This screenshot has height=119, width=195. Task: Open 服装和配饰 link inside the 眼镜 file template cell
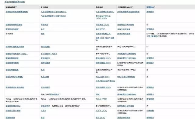point(55,94)
